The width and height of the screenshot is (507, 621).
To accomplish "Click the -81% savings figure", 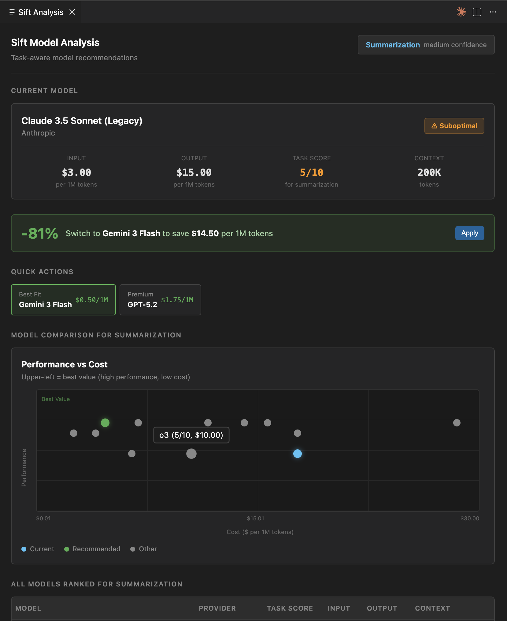I will pyautogui.click(x=40, y=233).
